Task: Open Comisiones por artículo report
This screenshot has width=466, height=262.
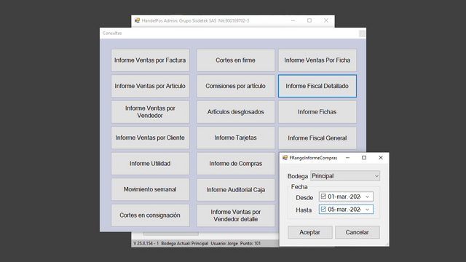Action: pyautogui.click(x=236, y=86)
